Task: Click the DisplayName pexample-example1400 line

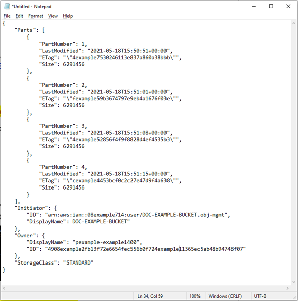Action: [x=84, y=242]
